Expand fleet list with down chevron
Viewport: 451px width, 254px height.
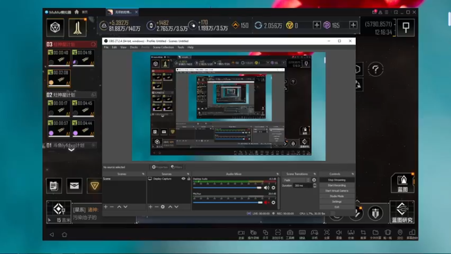click(x=72, y=150)
